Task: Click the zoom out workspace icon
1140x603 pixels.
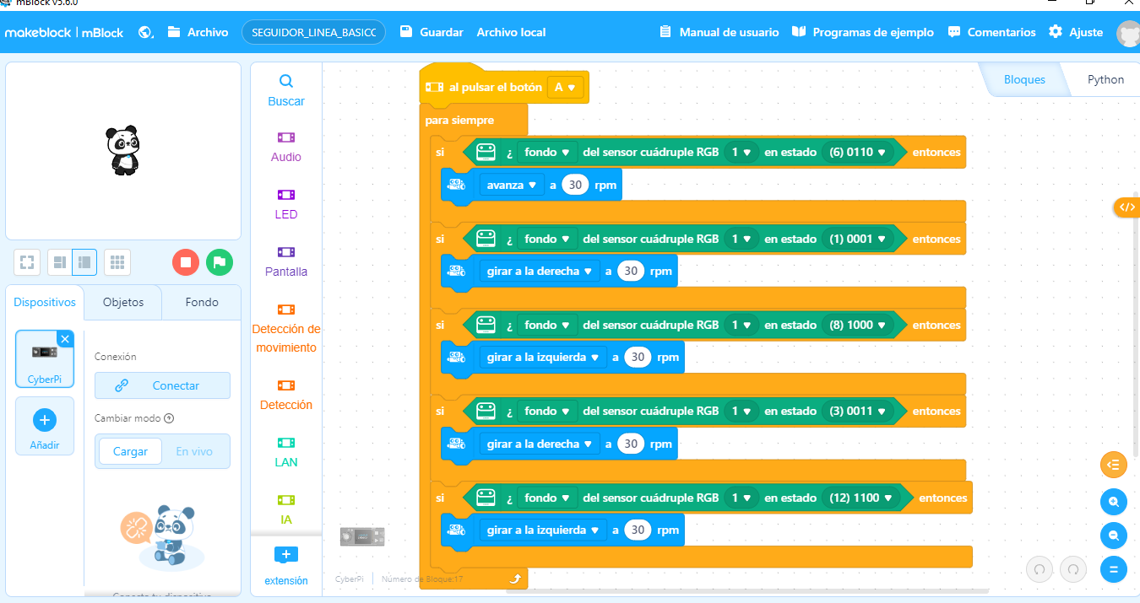Action: pyautogui.click(x=1114, y=536)
